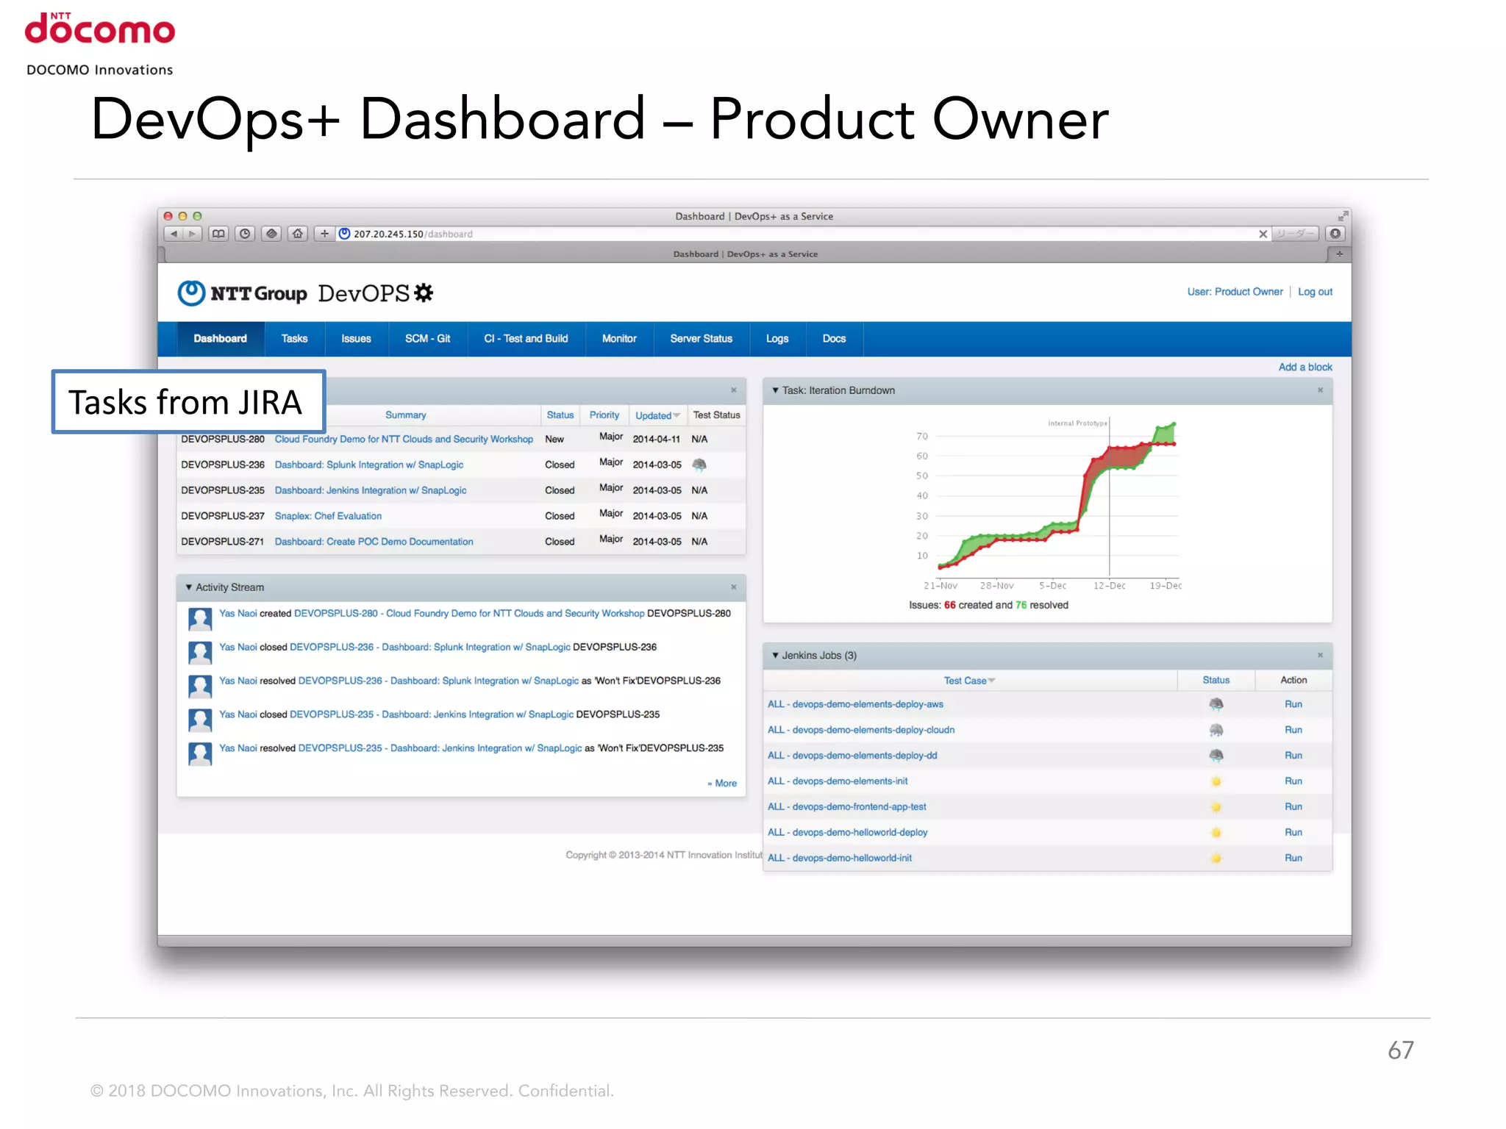Viewport: 1506px width, 1129px height.
Task: Open the bookmarks book icon
Action: [218, 234]
